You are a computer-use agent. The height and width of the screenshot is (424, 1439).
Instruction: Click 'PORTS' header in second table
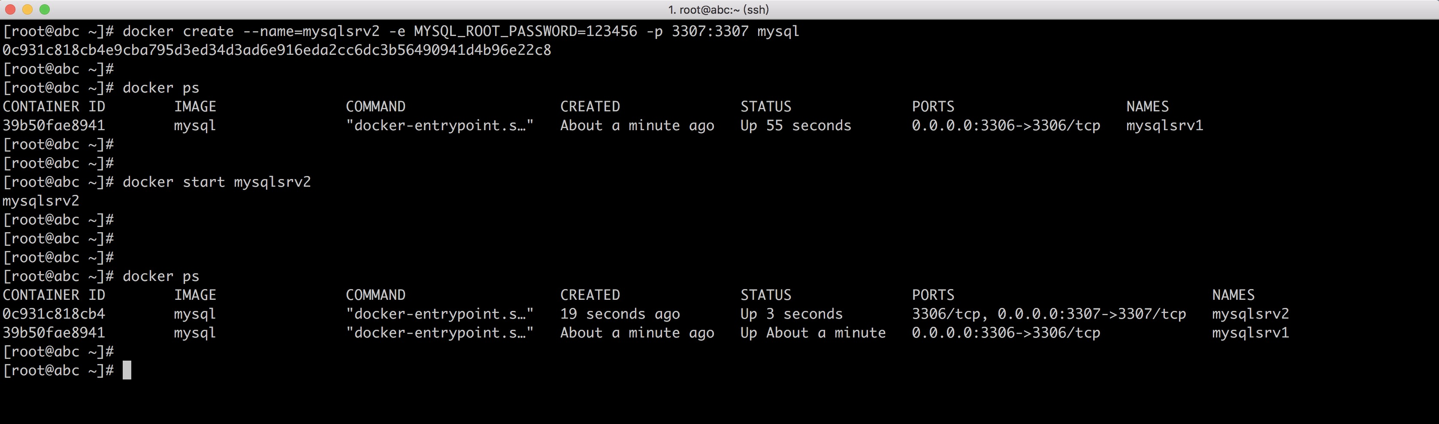point(933,295)
